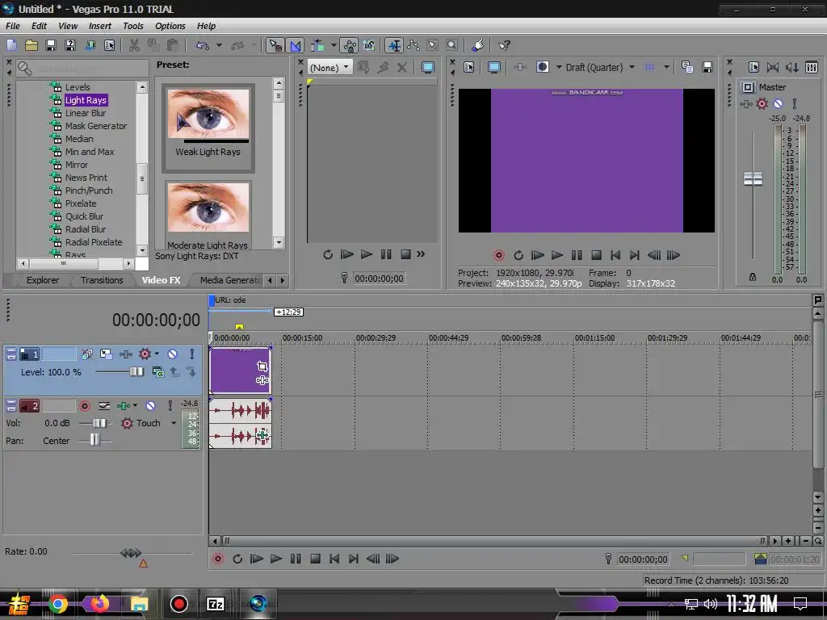Lock the Master fader channels
The image size is (827, 620).
point(753,278)
